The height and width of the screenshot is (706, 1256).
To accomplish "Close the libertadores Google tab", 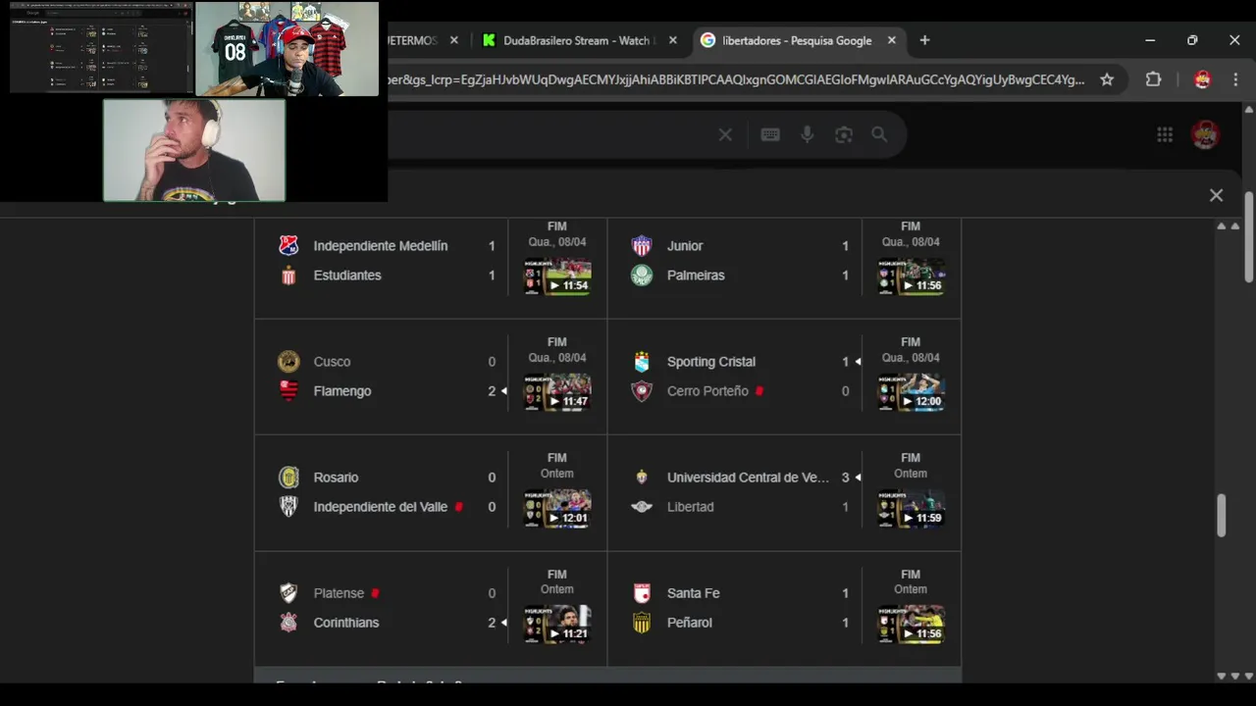I will pos(892,40).
